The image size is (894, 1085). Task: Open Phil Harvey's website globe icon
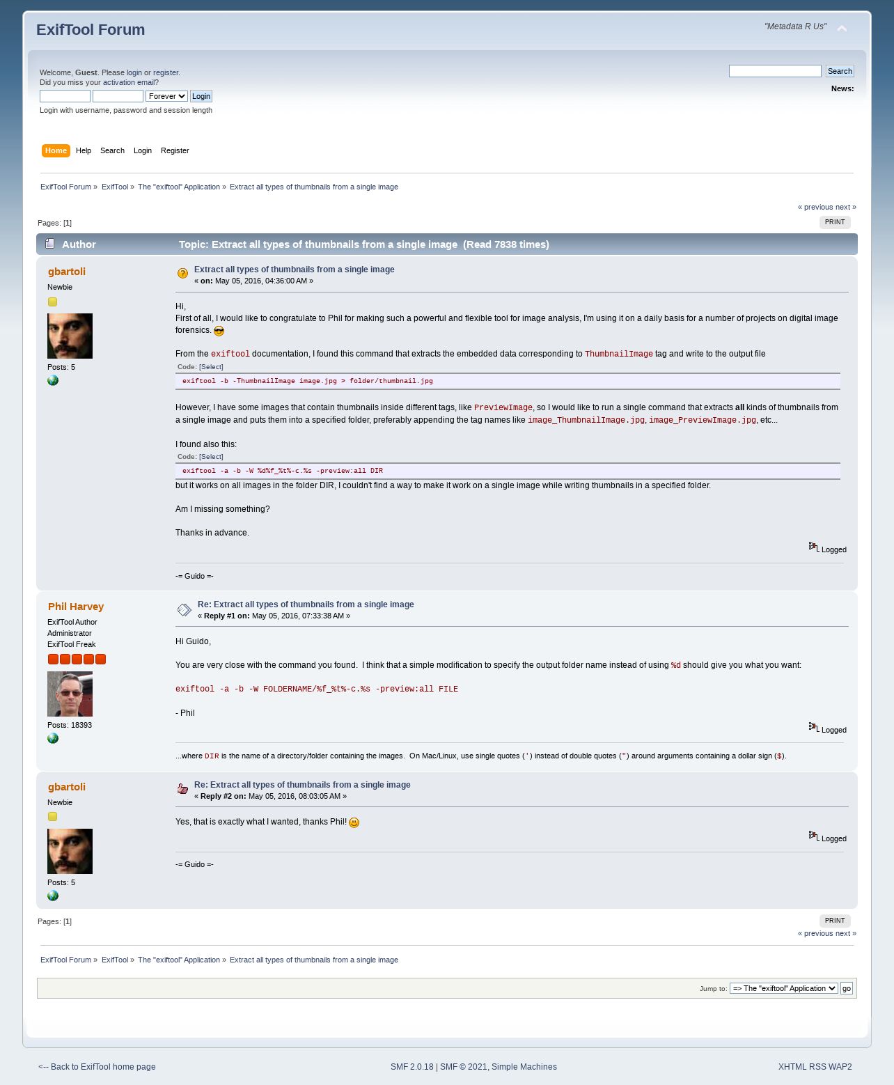53,739
